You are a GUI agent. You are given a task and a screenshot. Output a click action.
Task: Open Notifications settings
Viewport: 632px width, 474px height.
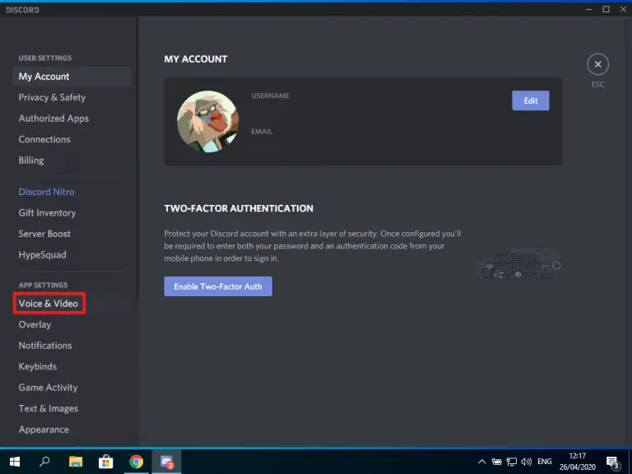[45, 346]
